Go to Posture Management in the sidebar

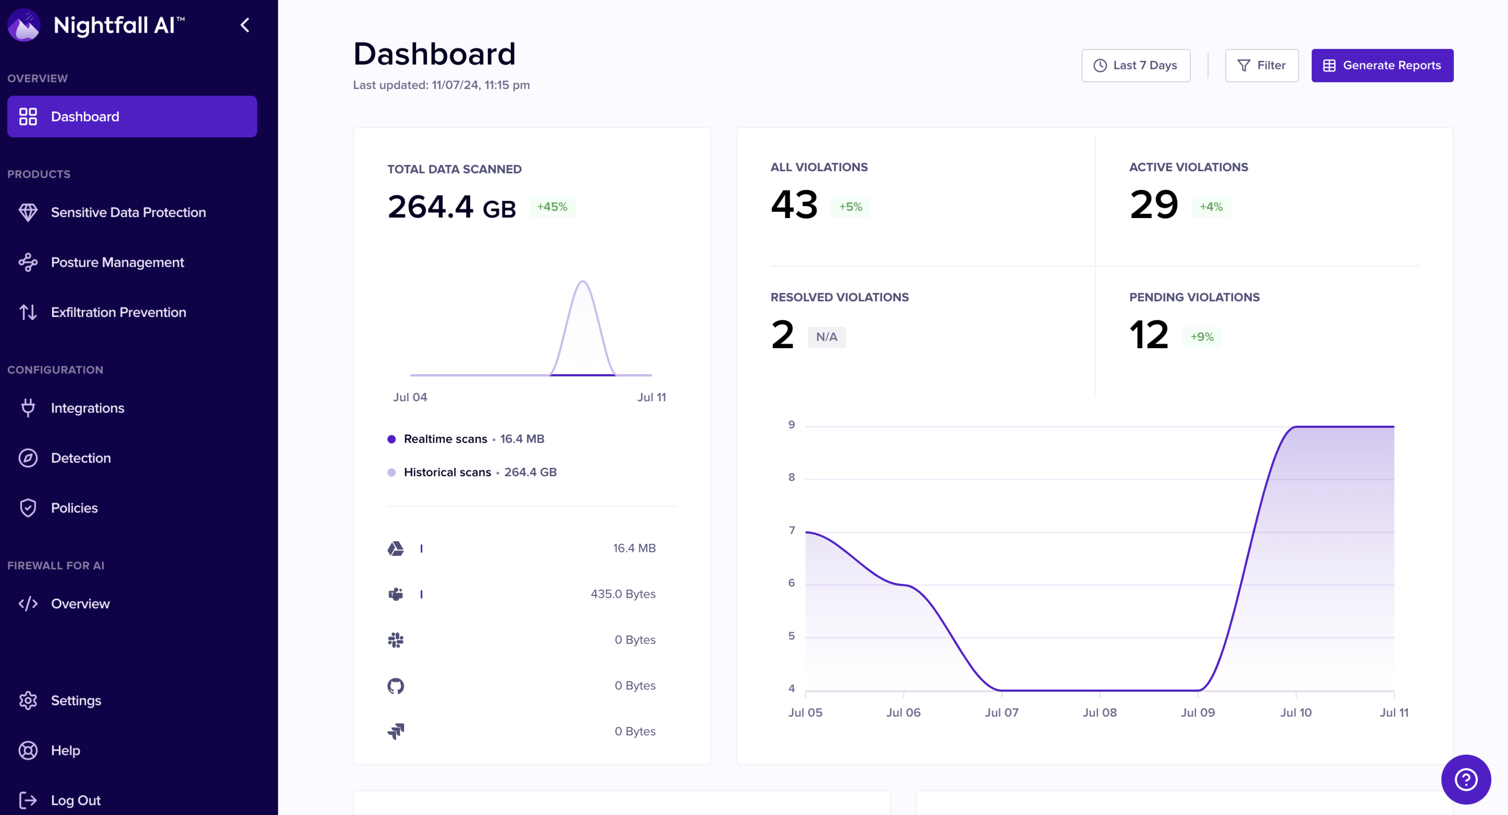tap(117, 262)
